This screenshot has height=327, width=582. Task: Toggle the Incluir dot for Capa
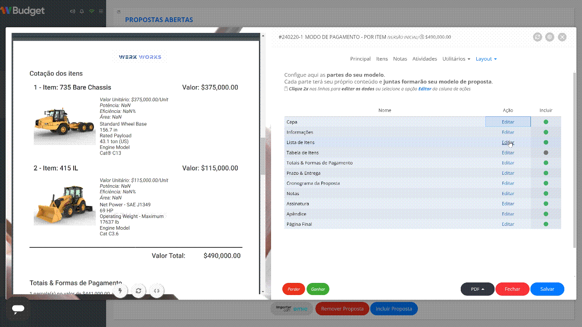[546, 122]
